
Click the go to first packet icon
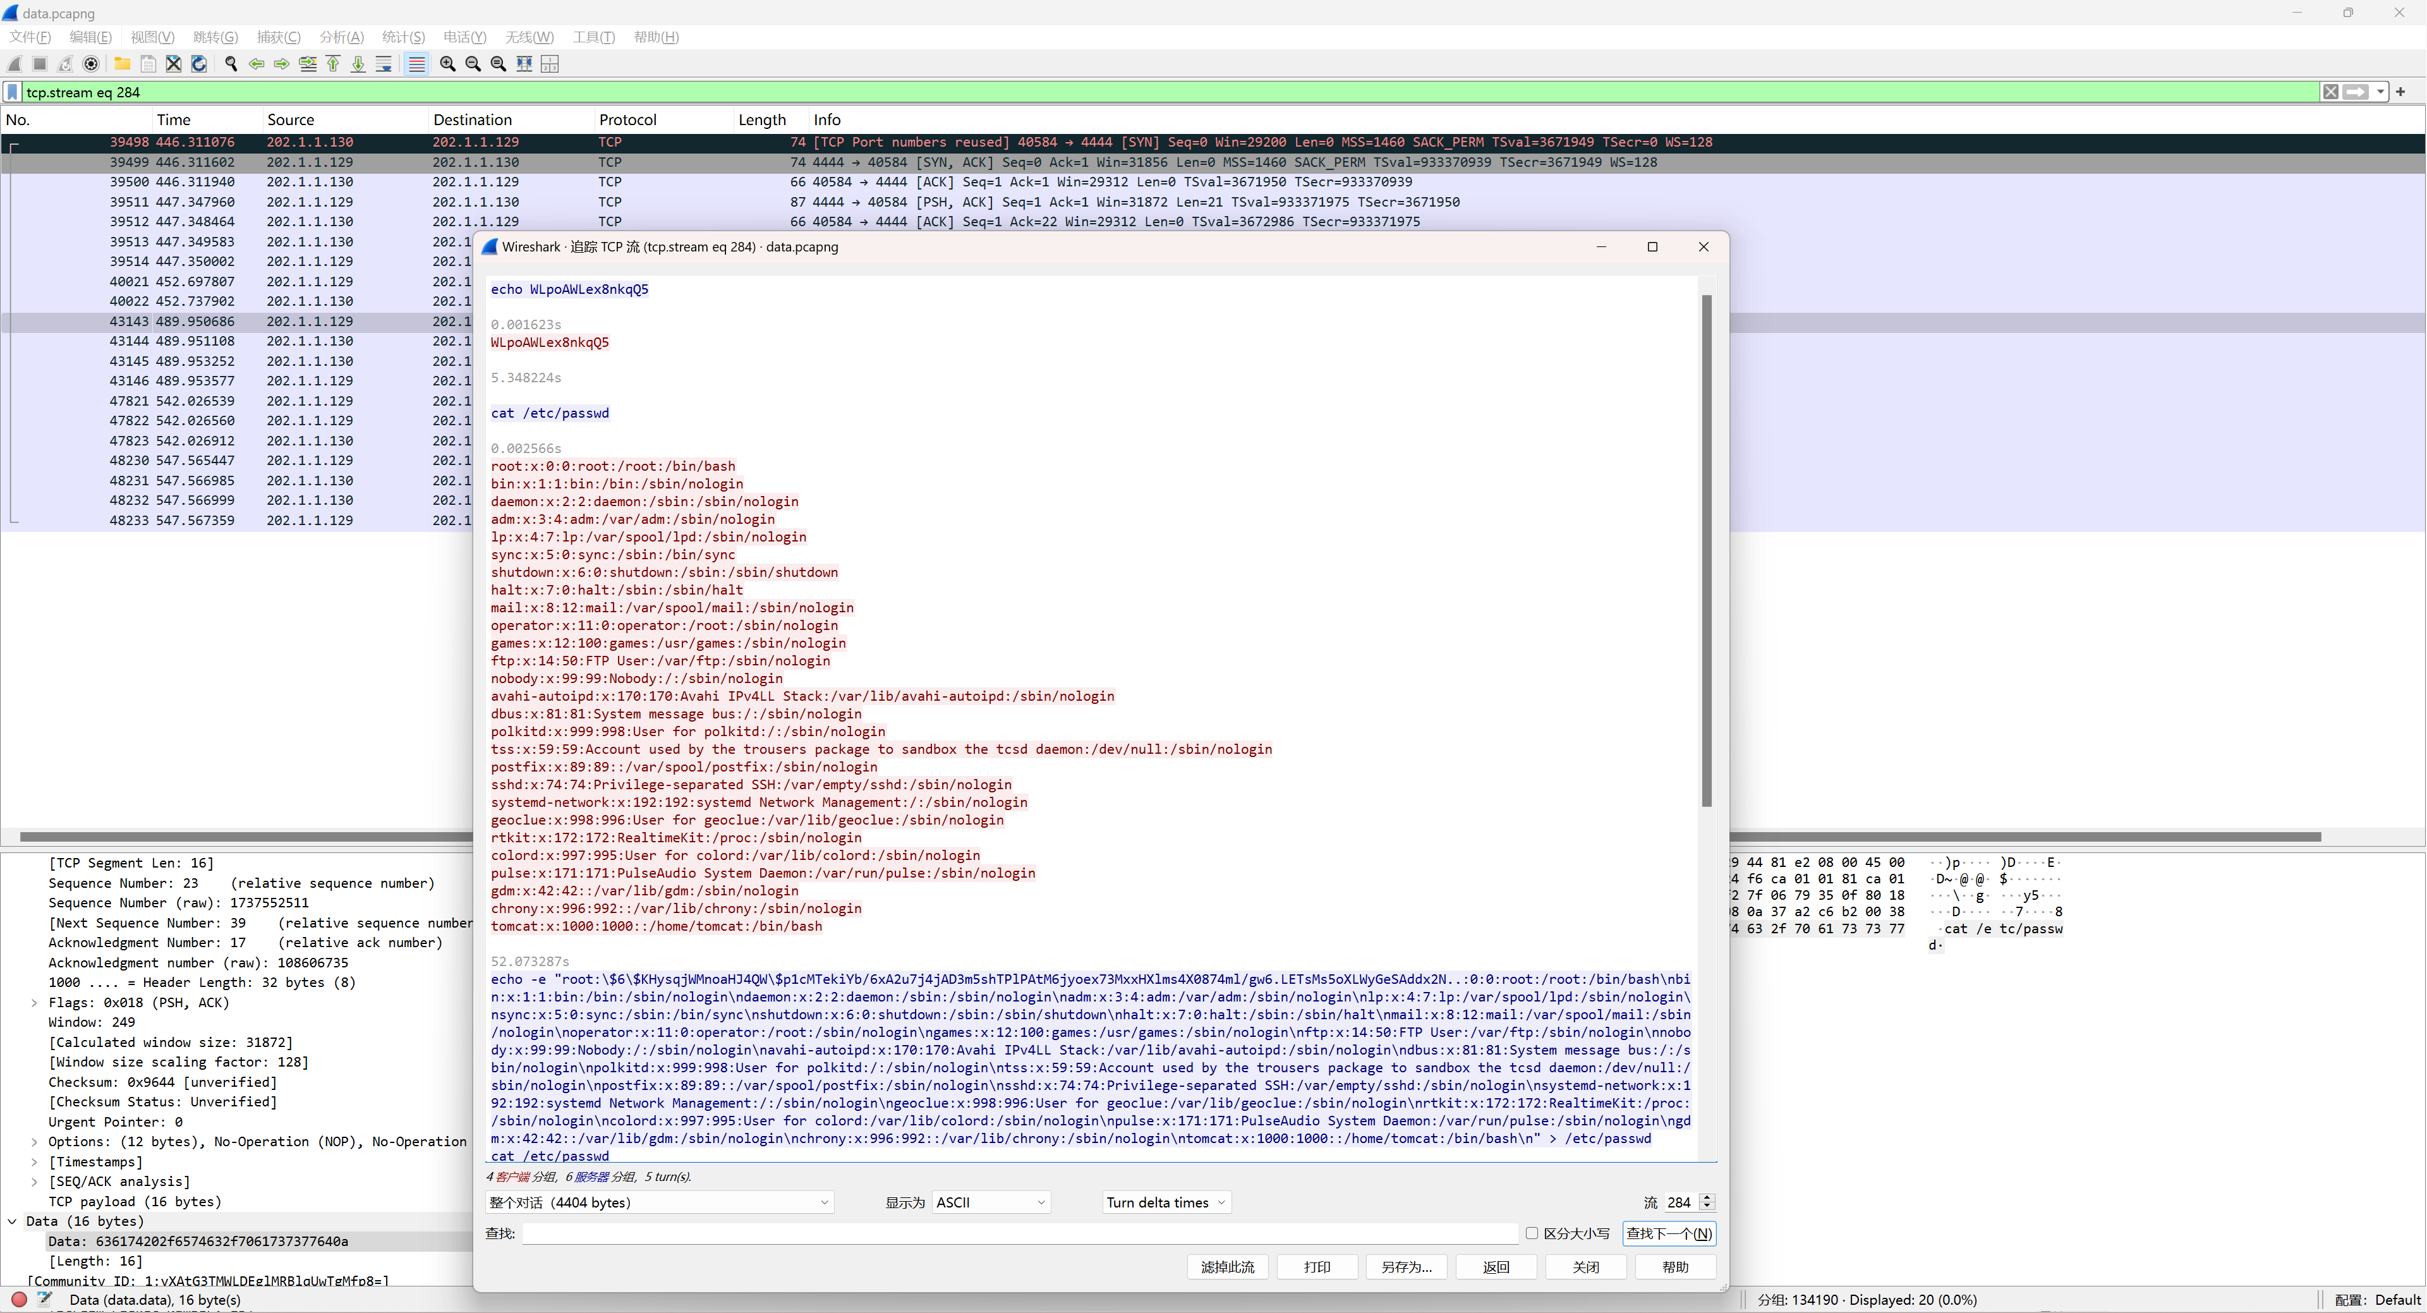332,64
